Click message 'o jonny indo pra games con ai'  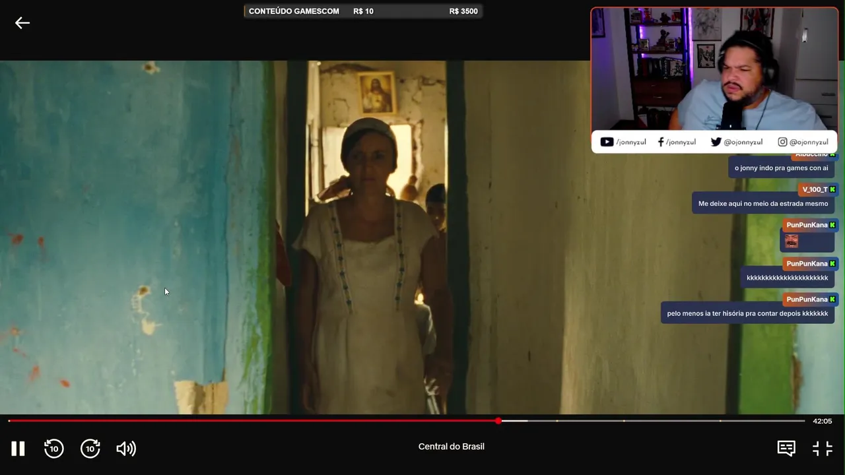click(781, 168)
